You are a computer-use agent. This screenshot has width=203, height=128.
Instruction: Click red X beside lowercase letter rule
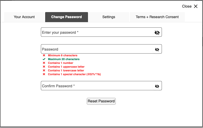pos(44,70)
